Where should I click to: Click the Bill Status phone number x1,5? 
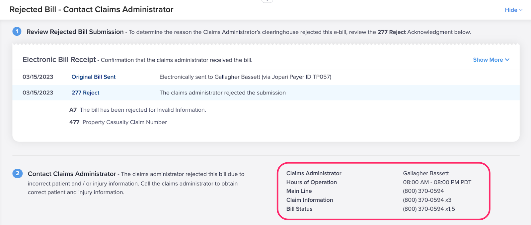[429, 209]
